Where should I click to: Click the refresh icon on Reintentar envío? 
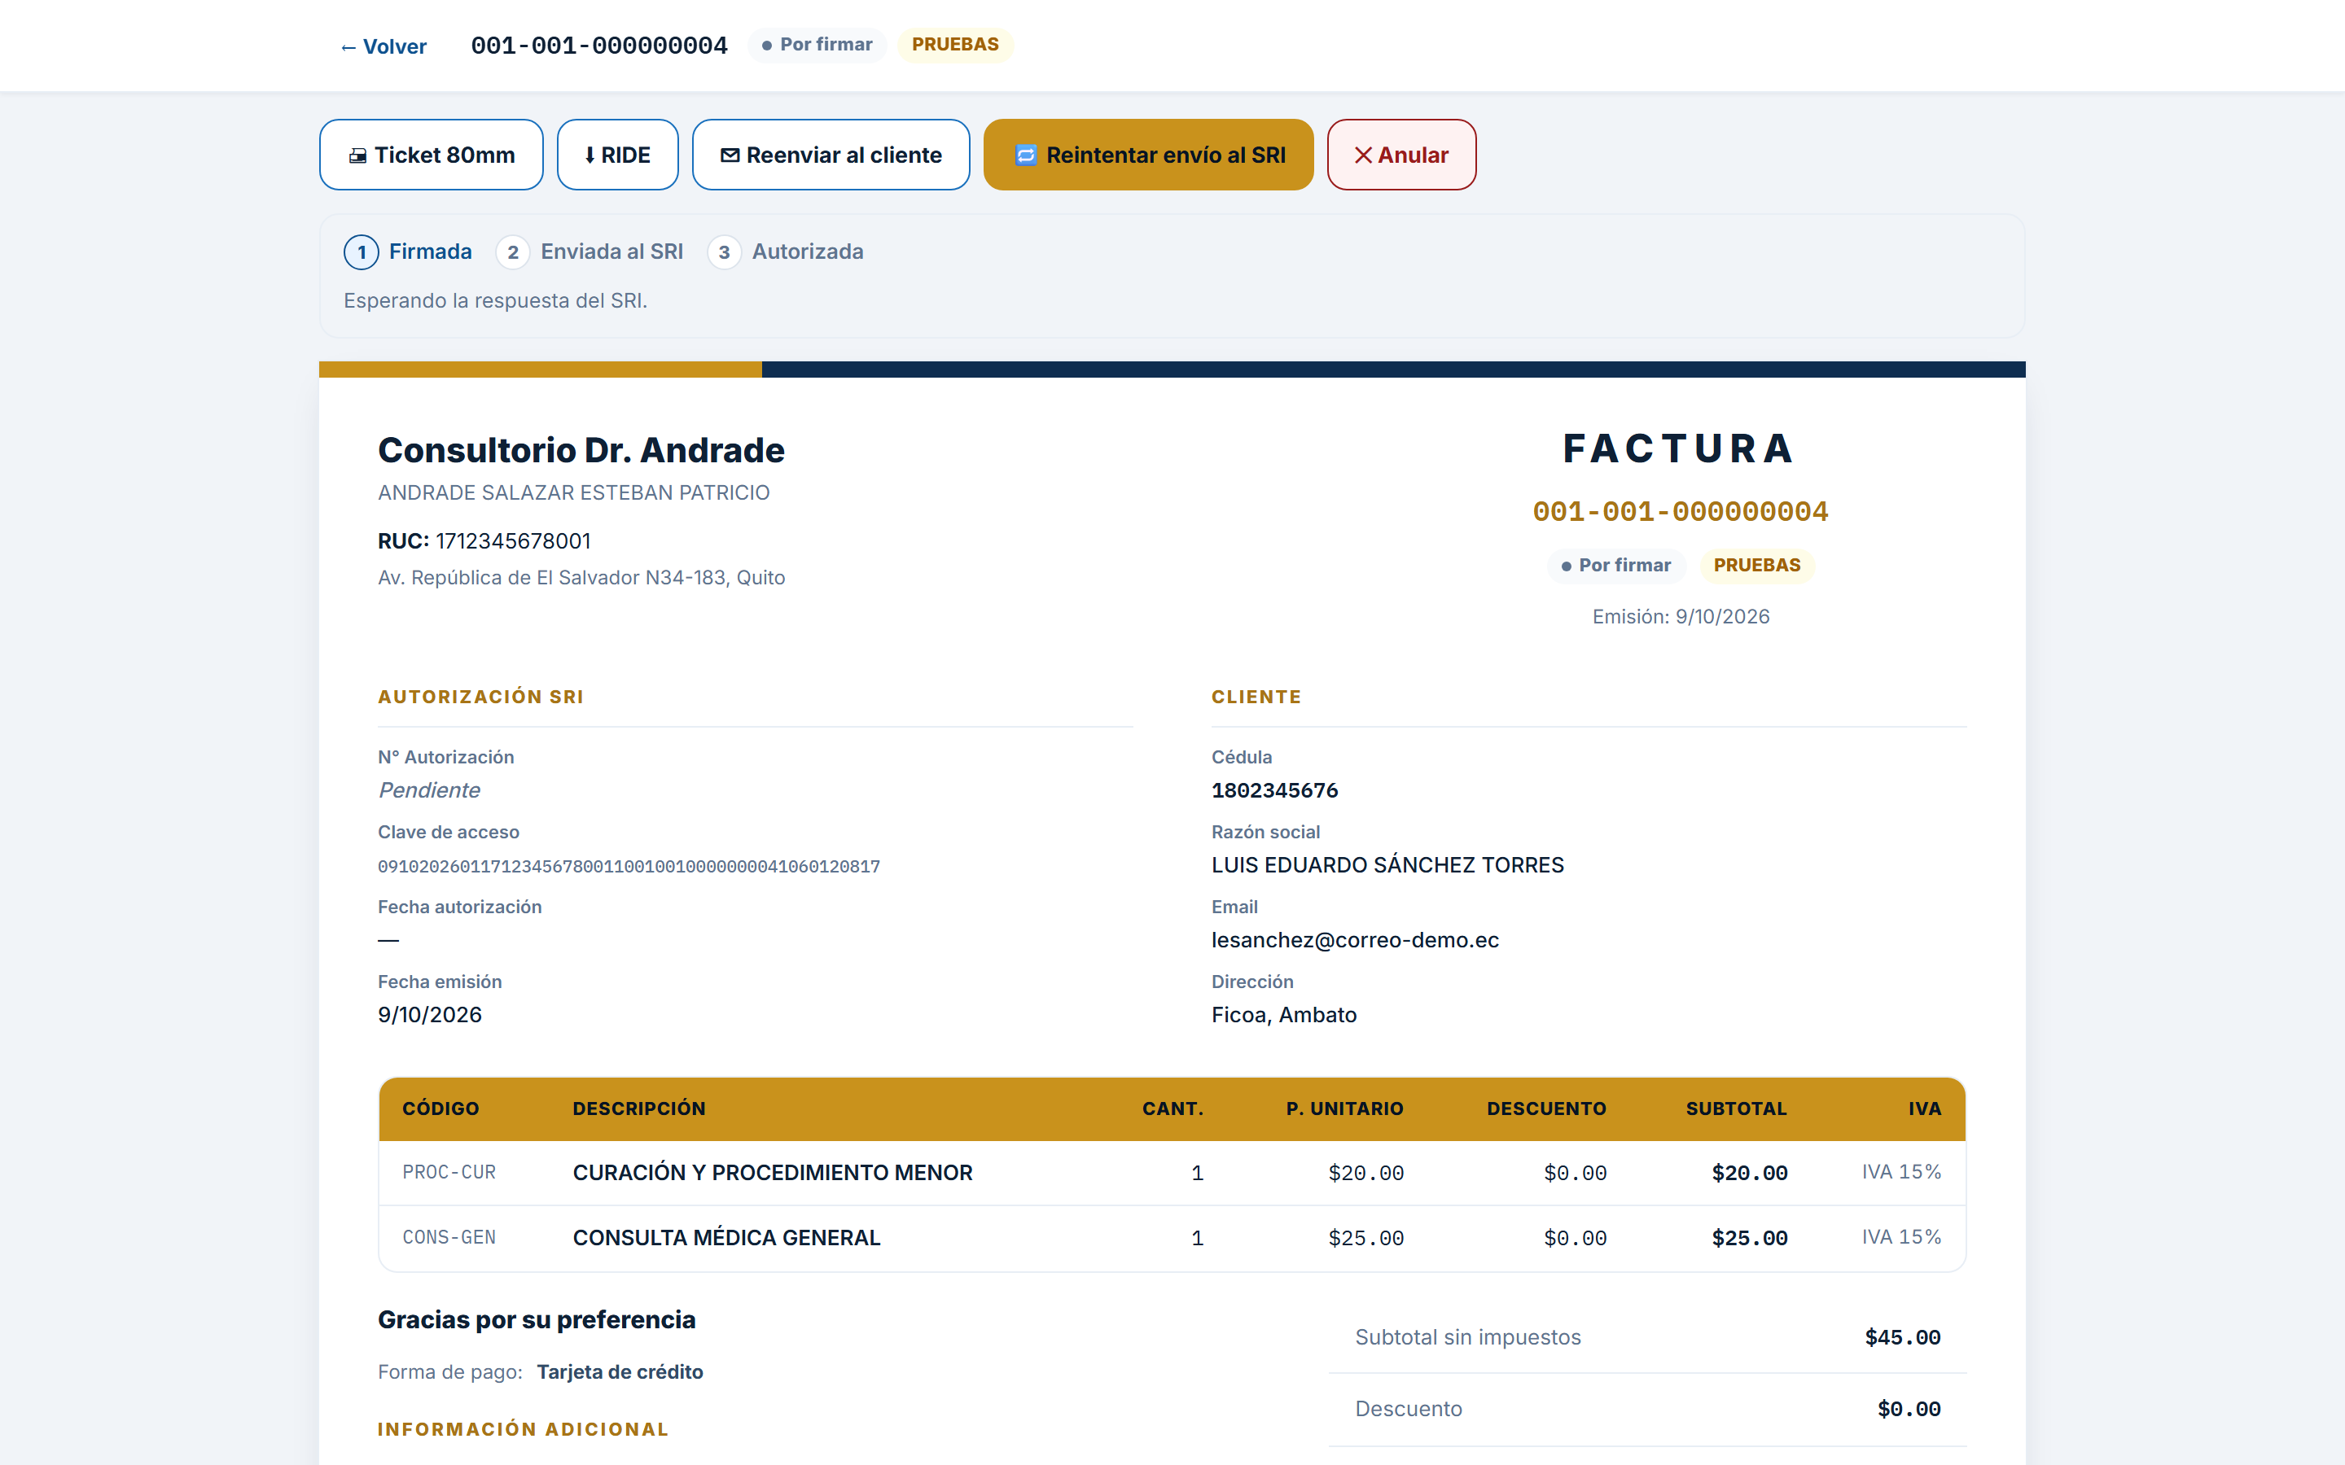click(x=1025, y=156)
